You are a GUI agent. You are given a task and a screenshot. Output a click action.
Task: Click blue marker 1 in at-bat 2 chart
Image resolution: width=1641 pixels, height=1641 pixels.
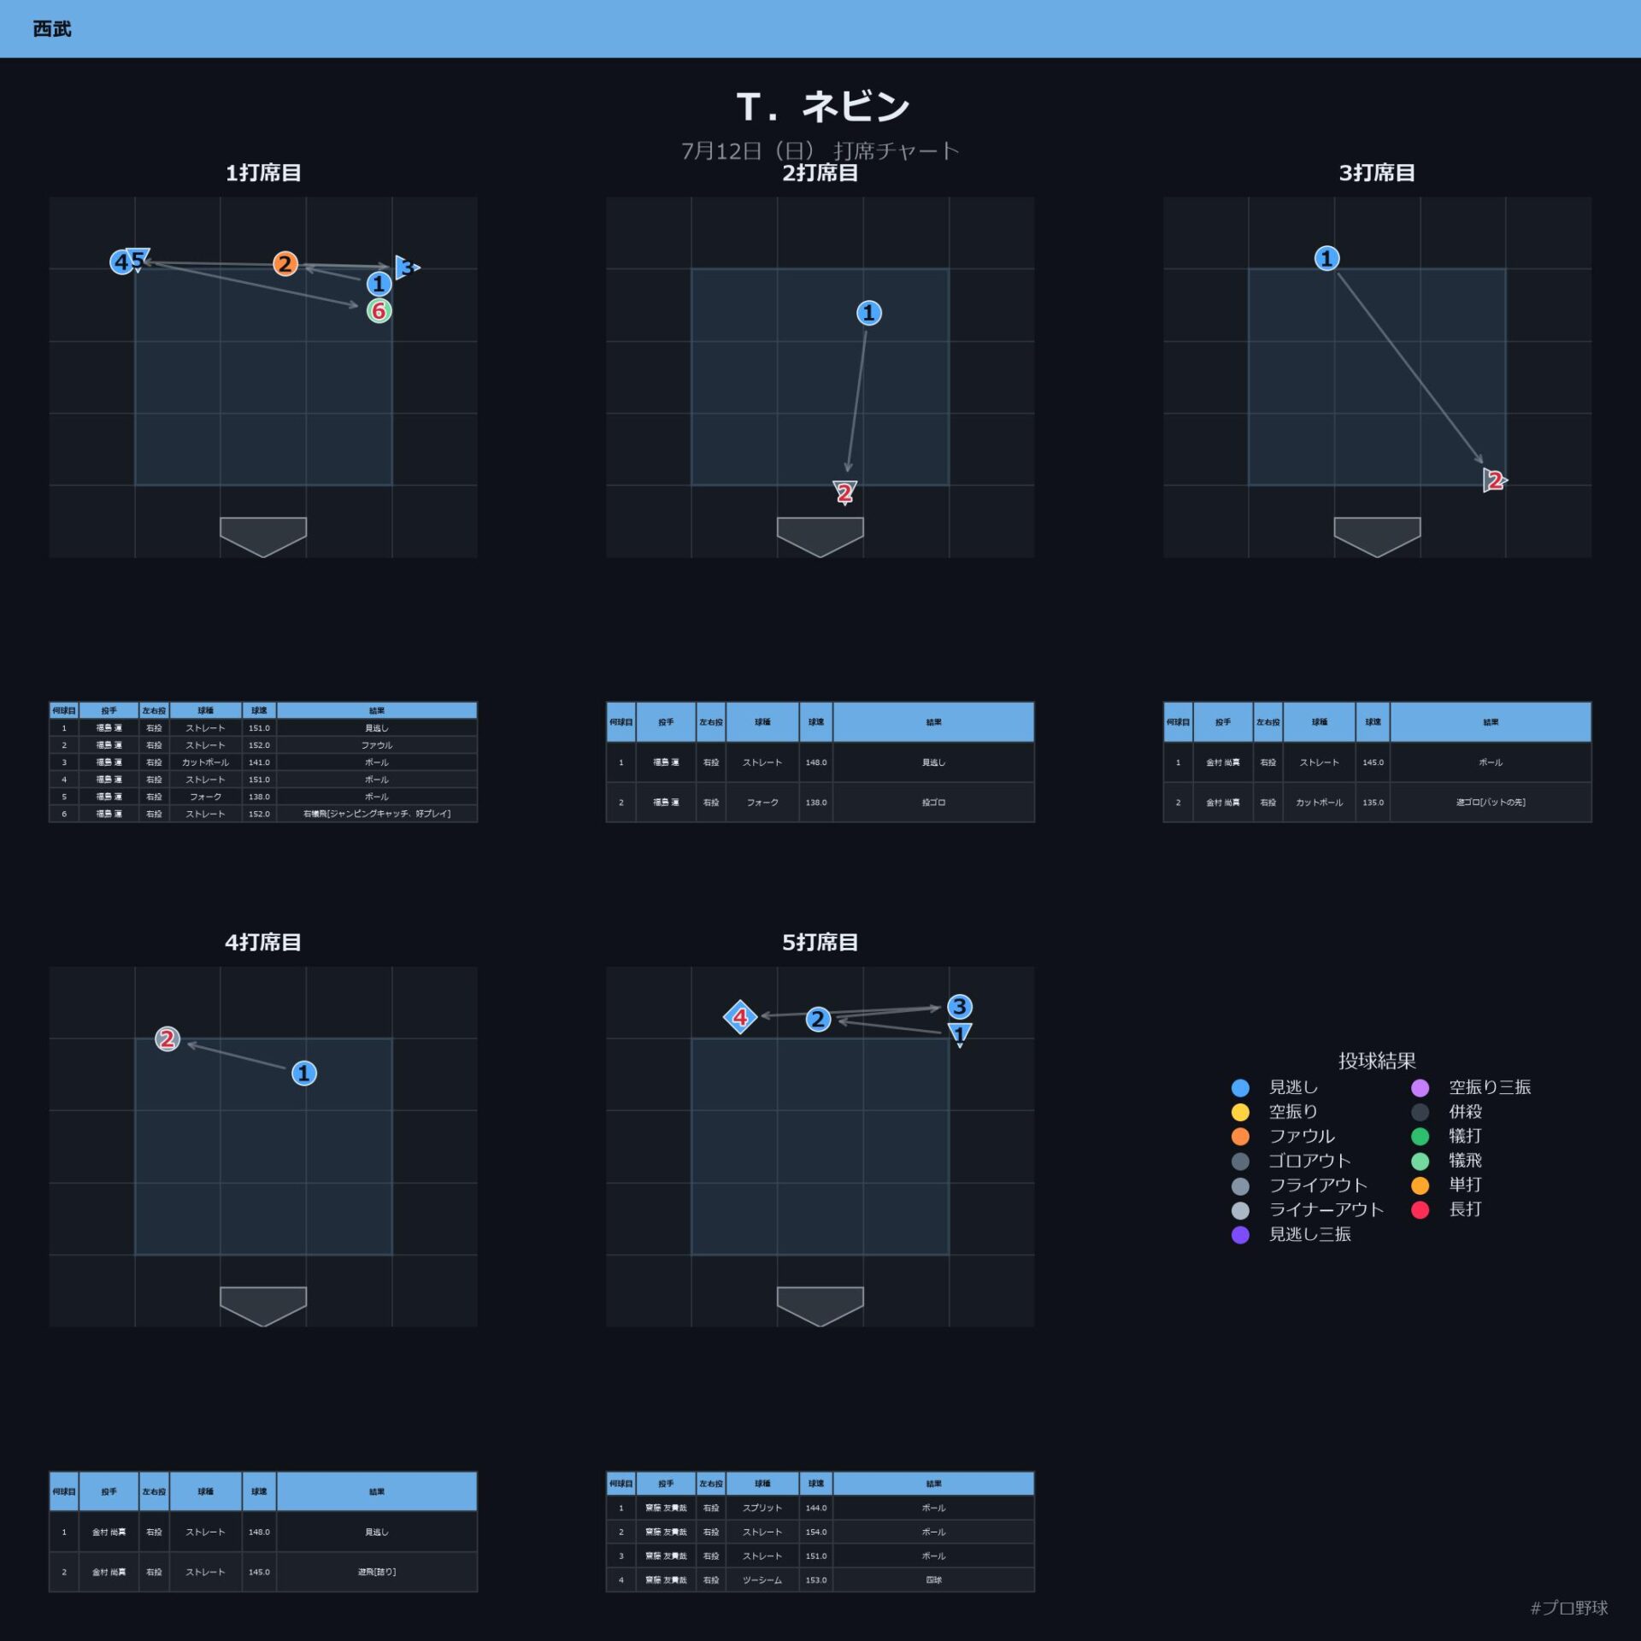869,313
